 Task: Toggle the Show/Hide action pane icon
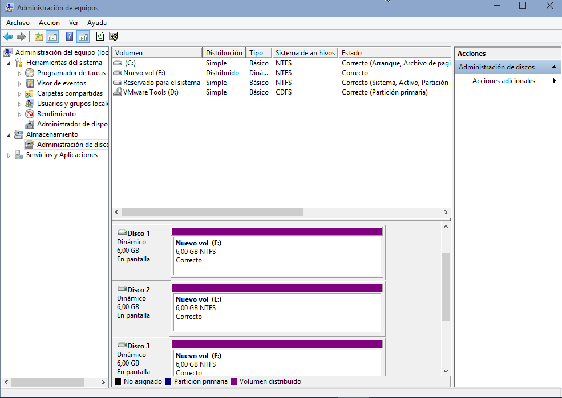pyautogui.click(x=83, y=36)
